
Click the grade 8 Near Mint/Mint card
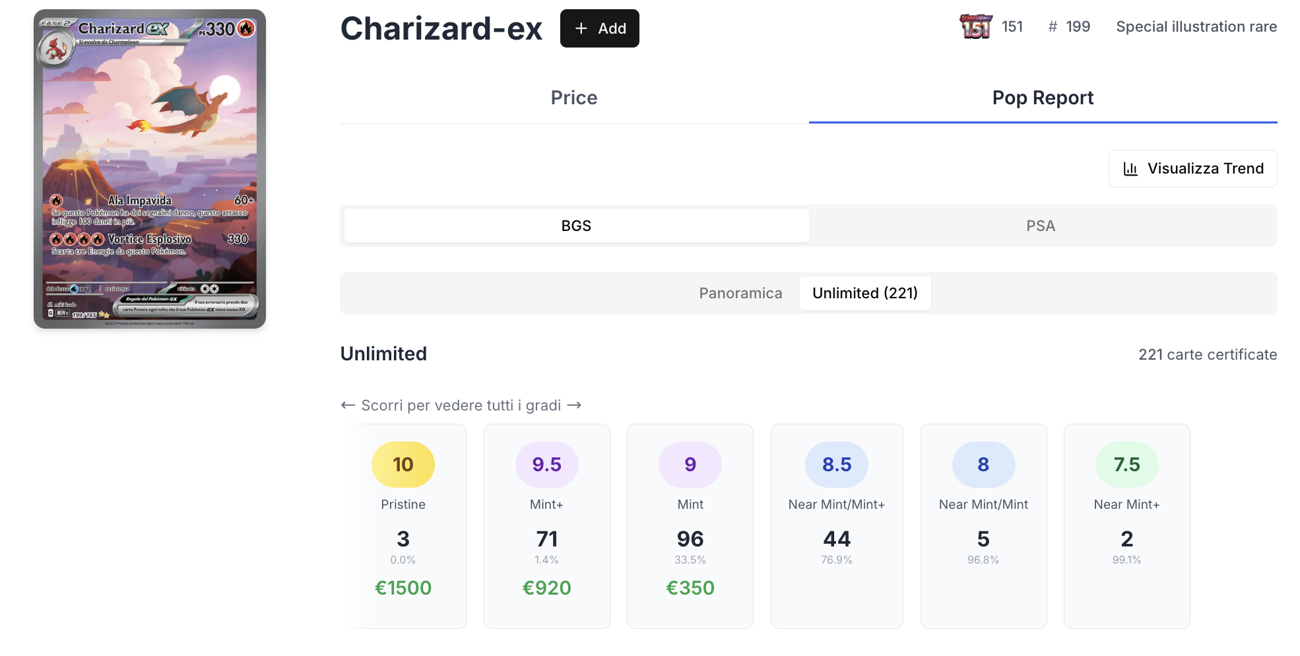click(x=983, y=526)
